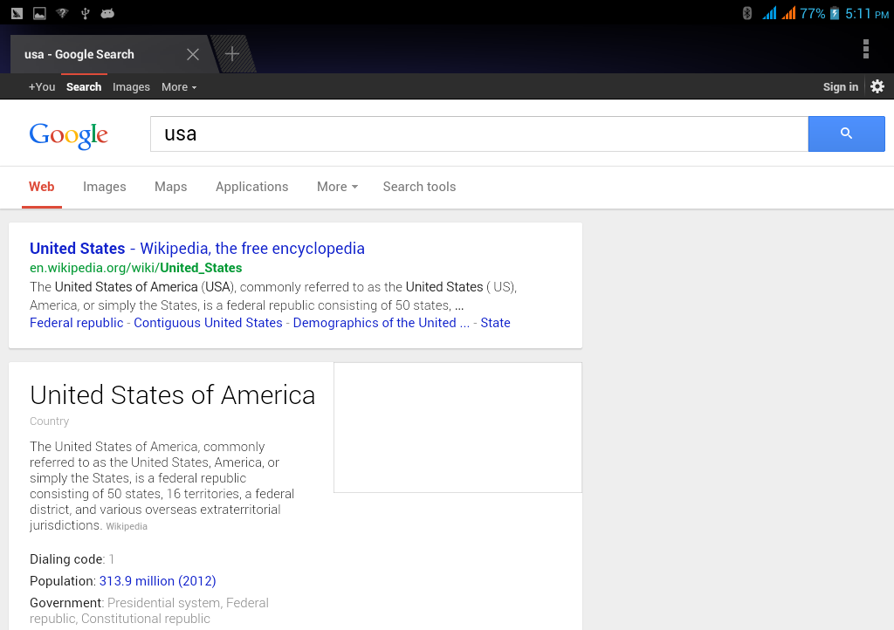Tap the Bluetooth status icon
This screenshot has width=894, height=630.
click(747, 13)
